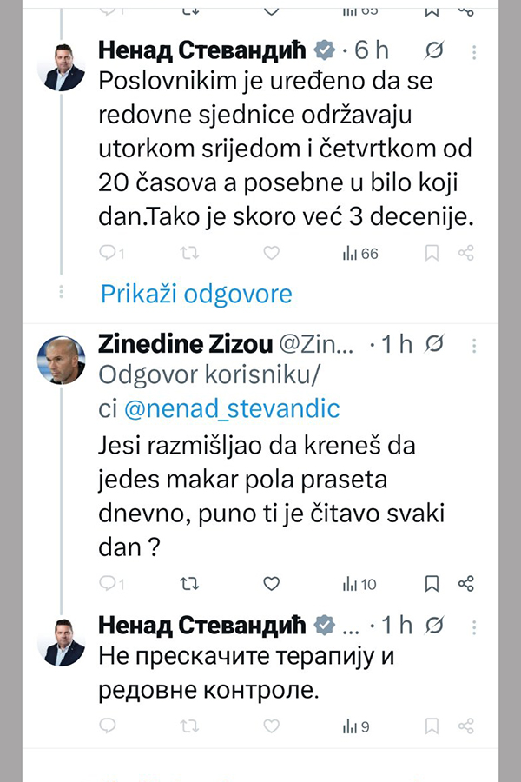This screenshot has height=782, width=521.
Task: Open more options on Zinedine Zizou's tweet
Action: pyautogui.click(x=474, y=345)
